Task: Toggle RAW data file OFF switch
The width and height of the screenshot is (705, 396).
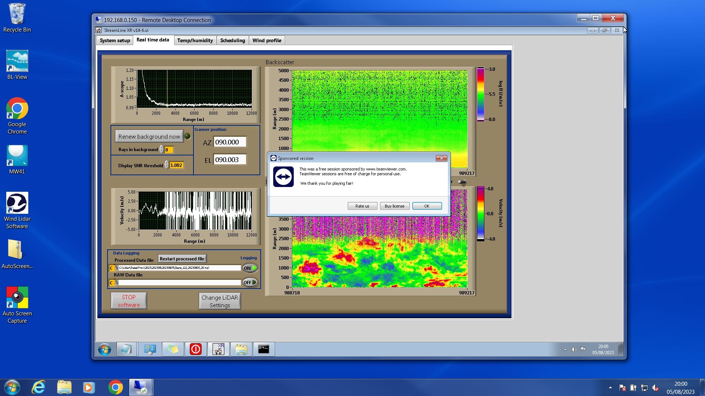Action: click(250, 282)
